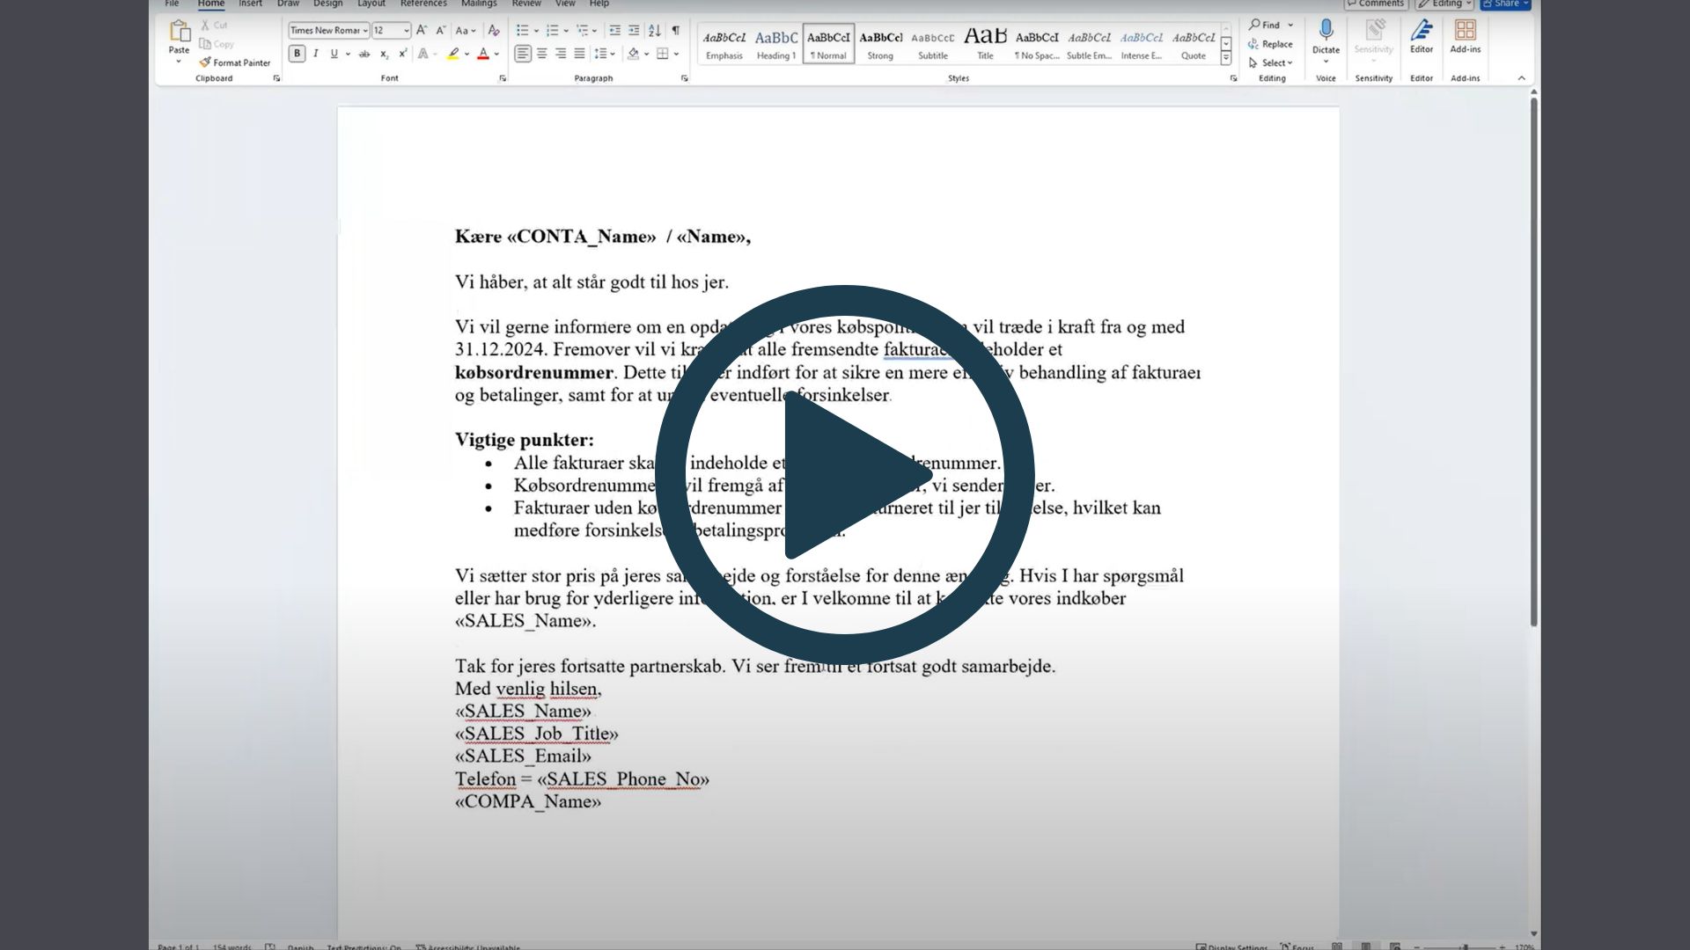Open the Insert tab
The width and height of the screenshot is (1690, 950).
(250, 4)
